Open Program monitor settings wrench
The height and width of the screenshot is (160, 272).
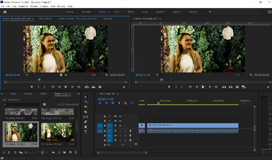(x=251, y=75)
